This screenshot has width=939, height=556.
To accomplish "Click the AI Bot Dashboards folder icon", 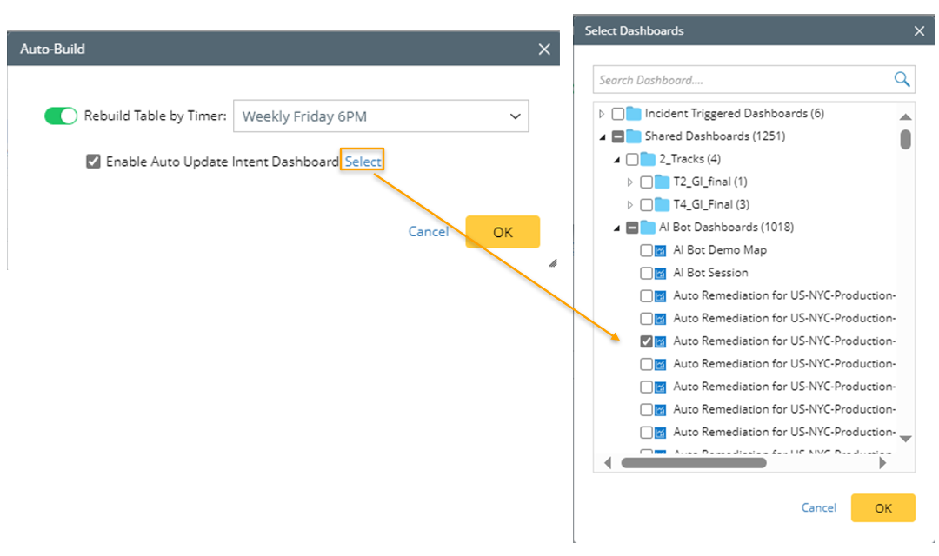I will 647,228.
